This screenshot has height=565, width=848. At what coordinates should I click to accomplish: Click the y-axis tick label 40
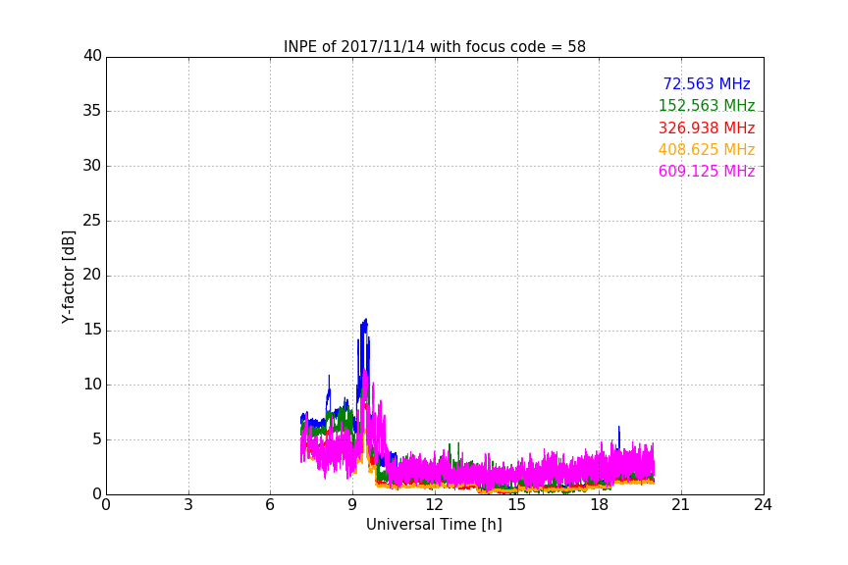click(92, 56)
